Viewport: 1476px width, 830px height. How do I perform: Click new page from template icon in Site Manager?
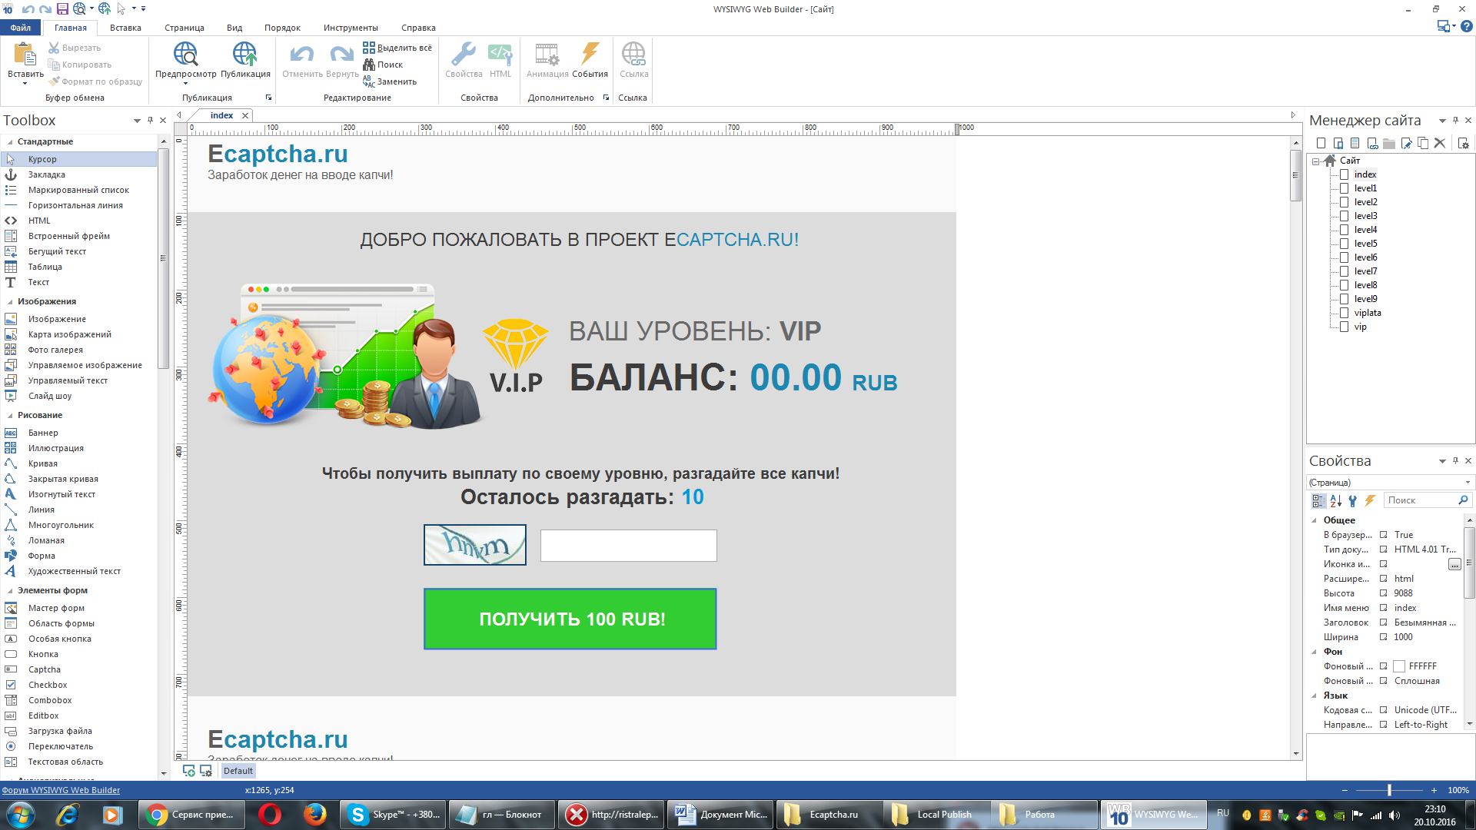pos(1355,143)
